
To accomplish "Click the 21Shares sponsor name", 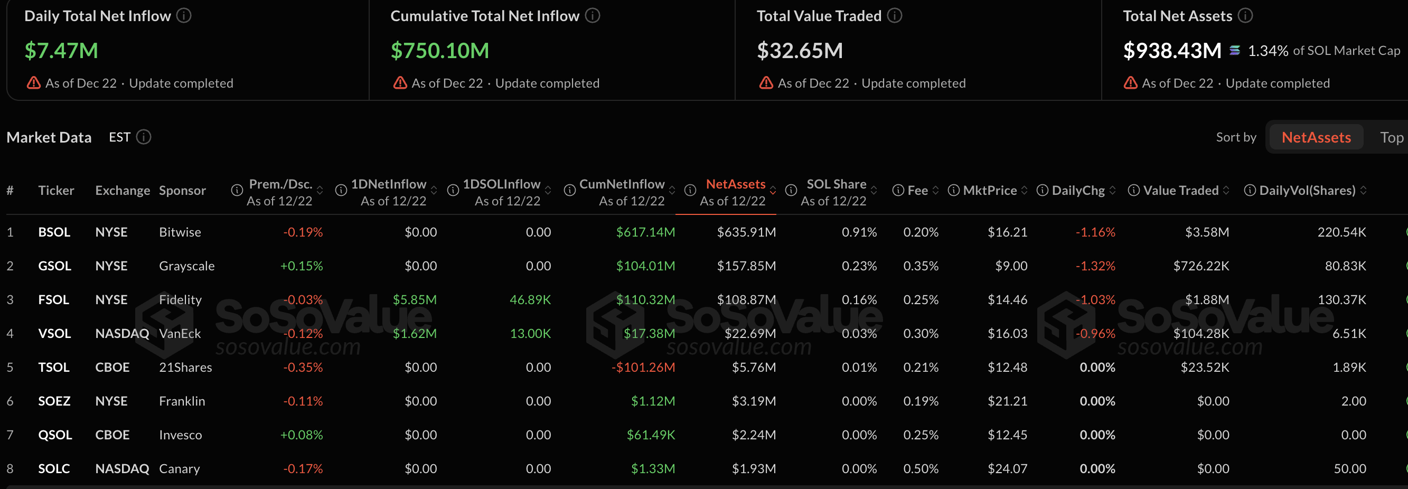I will (185, 368).
